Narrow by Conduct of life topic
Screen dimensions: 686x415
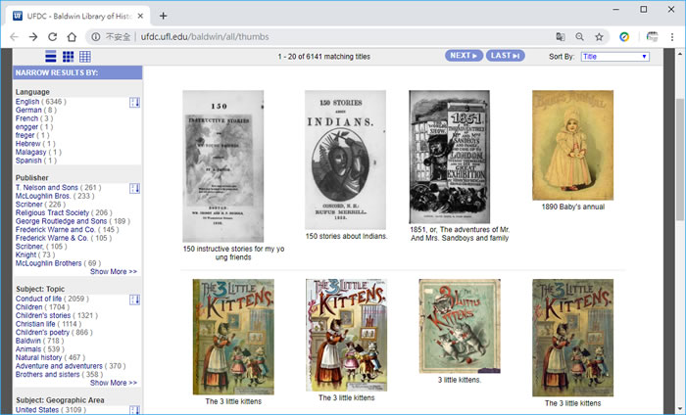click(x=38, y=299)
